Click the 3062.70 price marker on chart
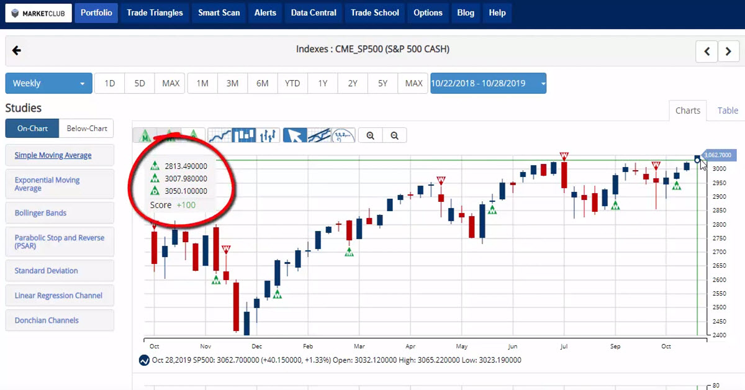The image size is (745, 390). (717, 155)
